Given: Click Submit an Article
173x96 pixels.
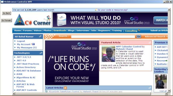Looking at the screenshot, I should click(159, 31).
